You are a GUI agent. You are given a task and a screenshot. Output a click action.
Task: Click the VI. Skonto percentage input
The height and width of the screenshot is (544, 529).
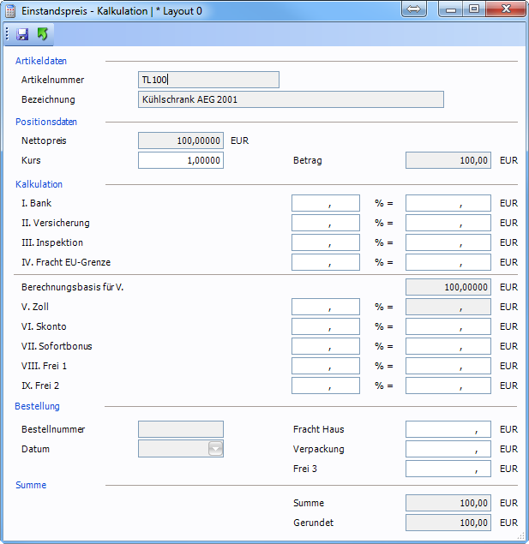pyautogui.click(x=325, y=326)
